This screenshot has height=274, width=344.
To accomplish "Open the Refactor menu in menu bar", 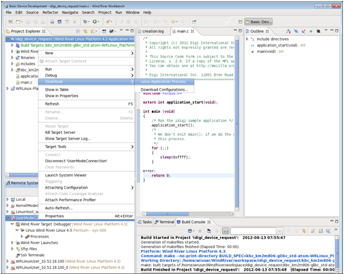I will [x=50, y=12].
